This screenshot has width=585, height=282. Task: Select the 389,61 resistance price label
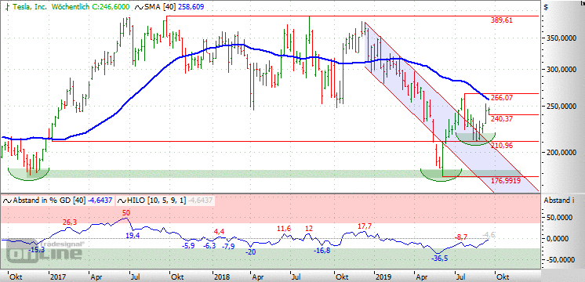pos(501,20)
